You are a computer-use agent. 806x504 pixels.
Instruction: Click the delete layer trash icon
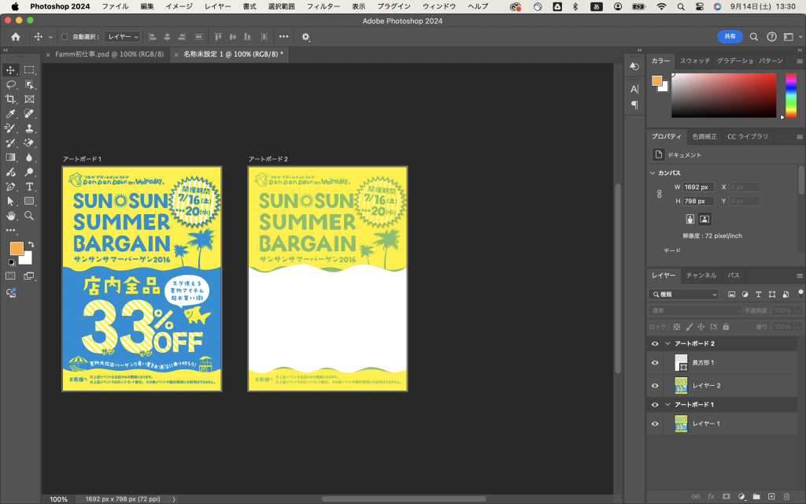[x=786, y=496]
